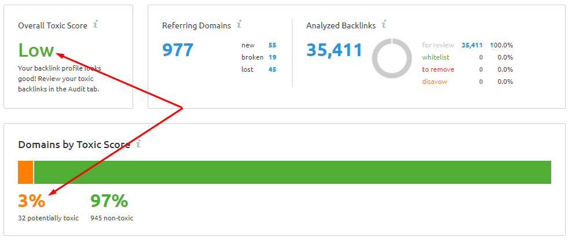Screen dimensions: 568x240
Task: Click the 3% potentially toxic value
Action: pos(32,201)
